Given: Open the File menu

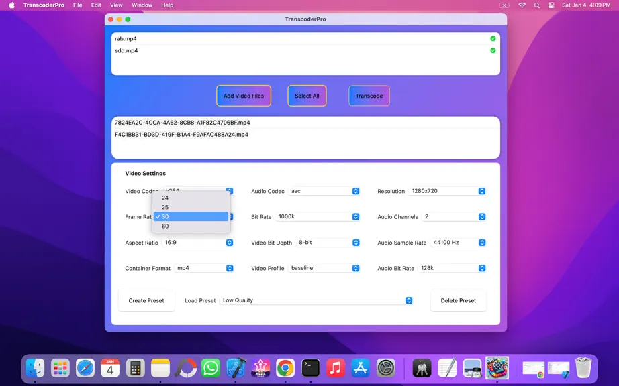Looking at the screenshot, I should point(77,5).
